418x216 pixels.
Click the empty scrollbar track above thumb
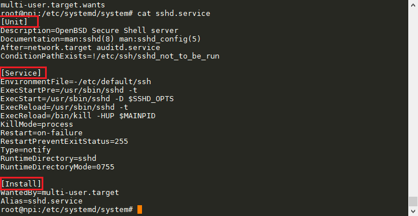(x=413, y=103)
